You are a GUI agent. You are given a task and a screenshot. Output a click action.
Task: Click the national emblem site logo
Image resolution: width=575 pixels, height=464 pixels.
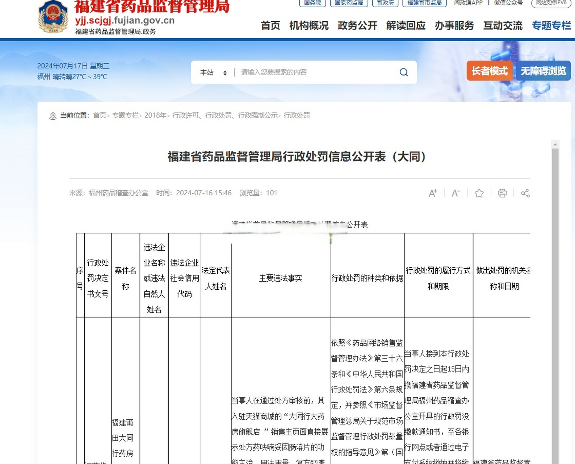[x=53, y=17]
